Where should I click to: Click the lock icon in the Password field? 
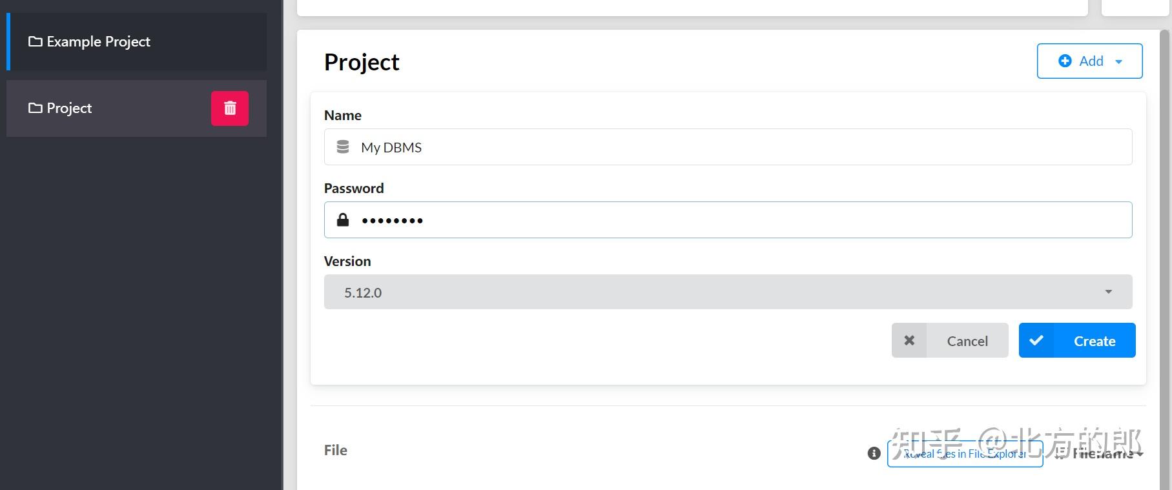343,219
